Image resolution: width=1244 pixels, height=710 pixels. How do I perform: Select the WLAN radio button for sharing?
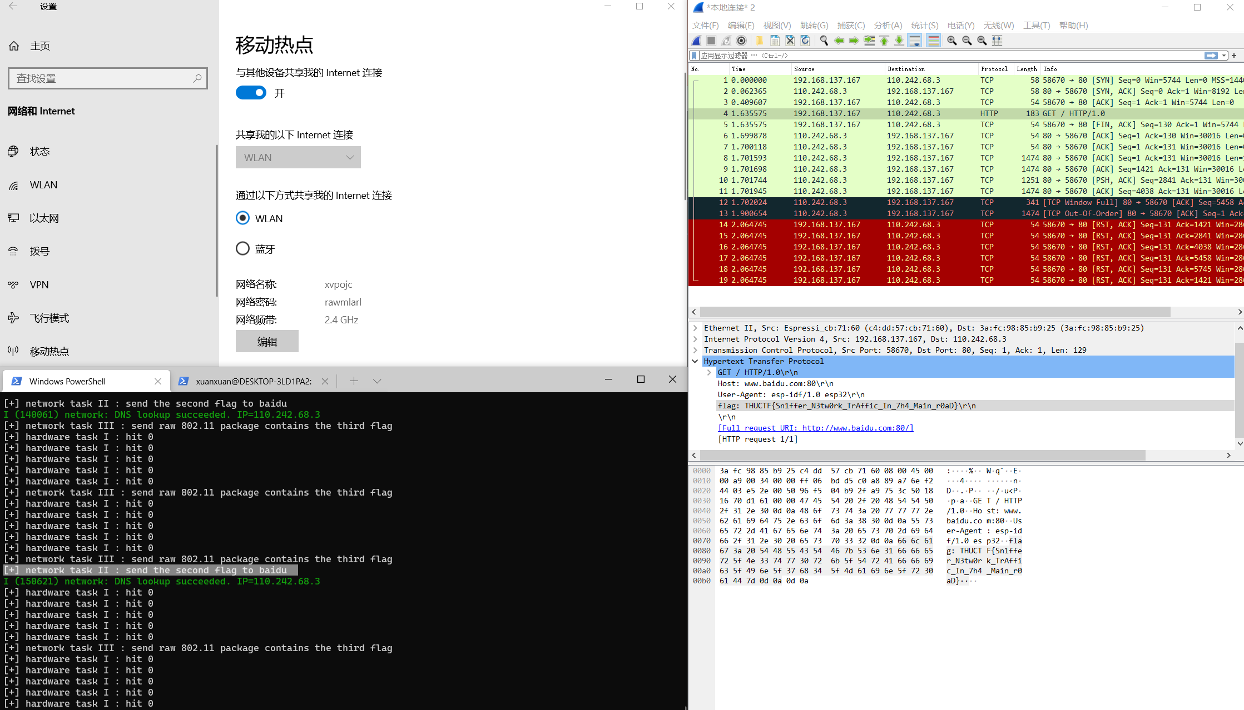tap(242, 218)
